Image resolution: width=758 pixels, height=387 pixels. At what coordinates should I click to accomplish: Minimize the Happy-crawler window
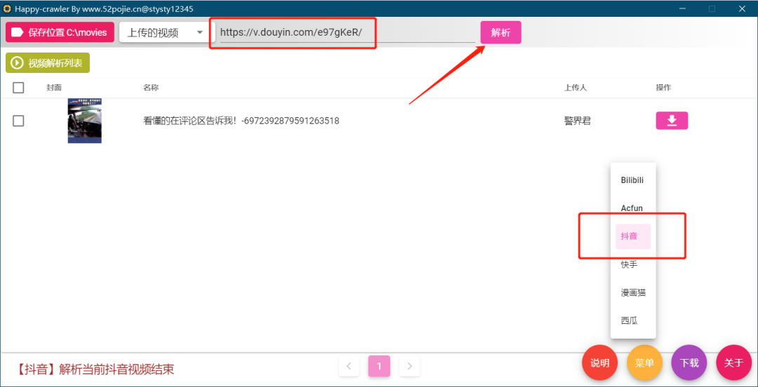(x=683, y=8)
